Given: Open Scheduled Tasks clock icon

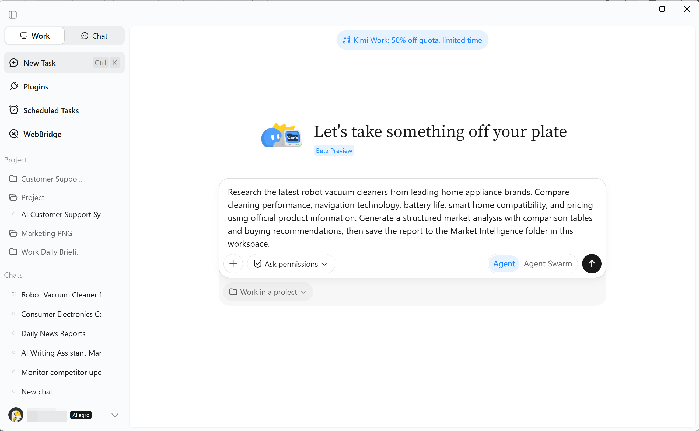Looking at the screenshot, I should point(14,110).
